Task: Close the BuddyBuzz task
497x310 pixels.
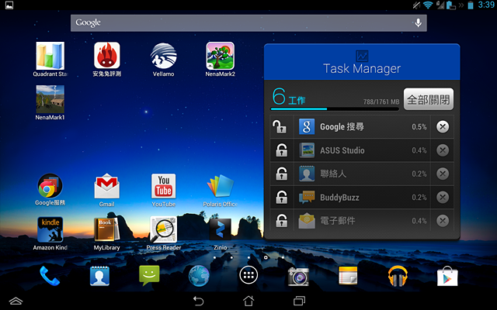Action: coord(443,198)
